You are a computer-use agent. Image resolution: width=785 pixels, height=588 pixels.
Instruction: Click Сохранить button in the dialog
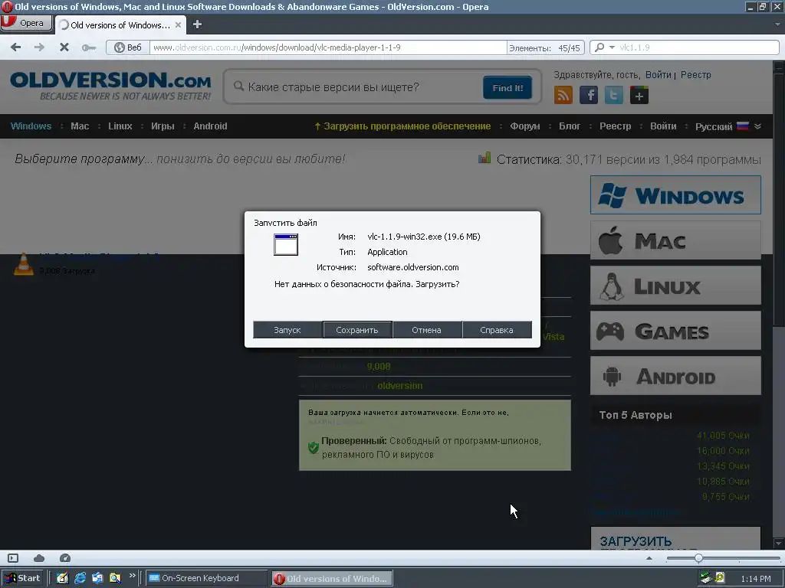tap(357, 330)
